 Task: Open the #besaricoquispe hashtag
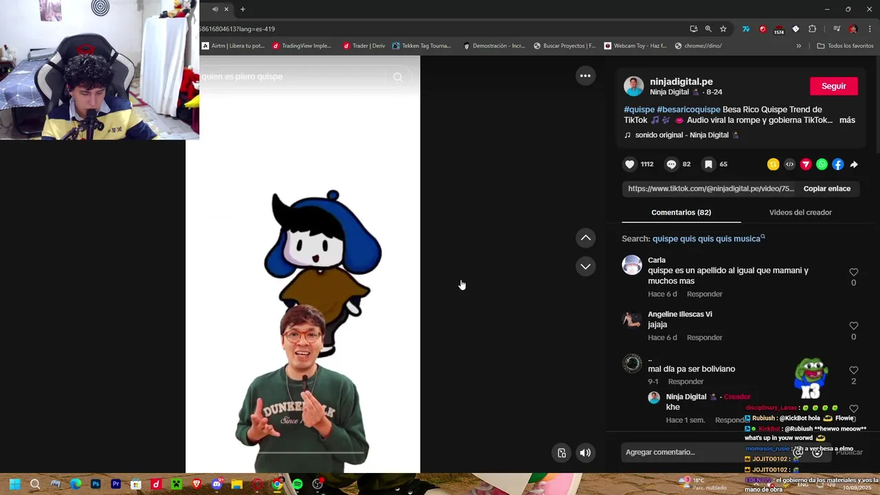tap(689, 109)
